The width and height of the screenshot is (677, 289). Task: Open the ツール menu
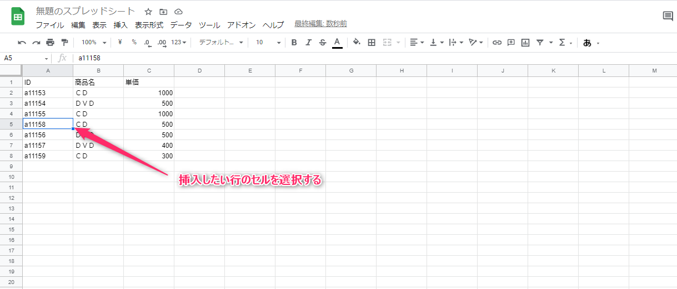209,25
